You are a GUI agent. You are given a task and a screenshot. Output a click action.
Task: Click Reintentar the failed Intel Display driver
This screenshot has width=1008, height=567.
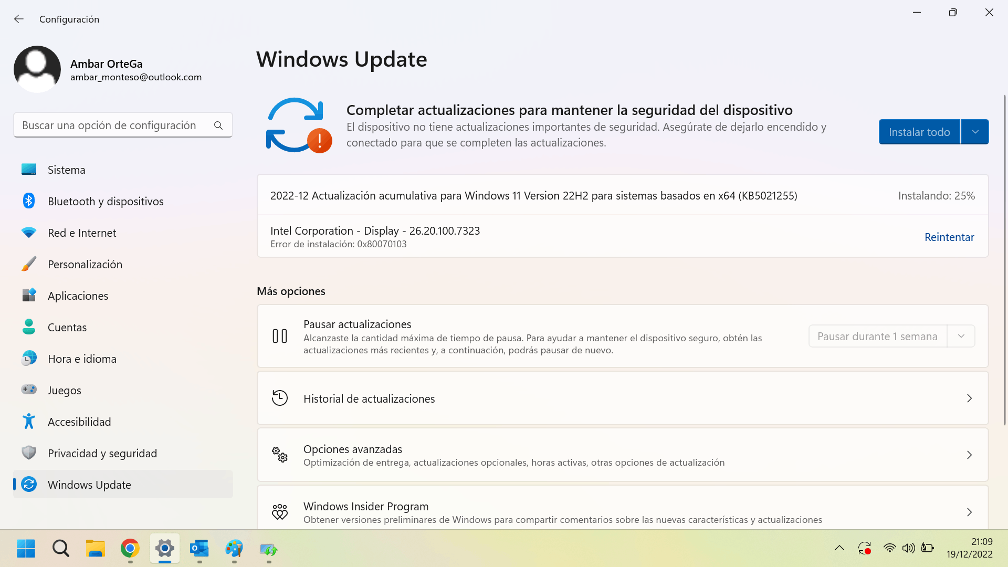[x=950, y=236]
